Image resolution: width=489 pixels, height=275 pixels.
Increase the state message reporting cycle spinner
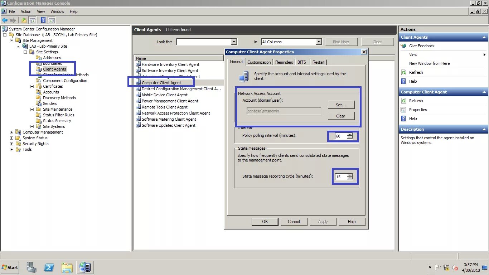pos(350,175)
